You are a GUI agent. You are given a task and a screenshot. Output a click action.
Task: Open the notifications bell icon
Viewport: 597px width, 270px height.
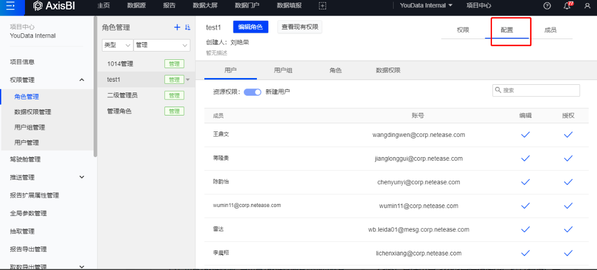(567, 6)
